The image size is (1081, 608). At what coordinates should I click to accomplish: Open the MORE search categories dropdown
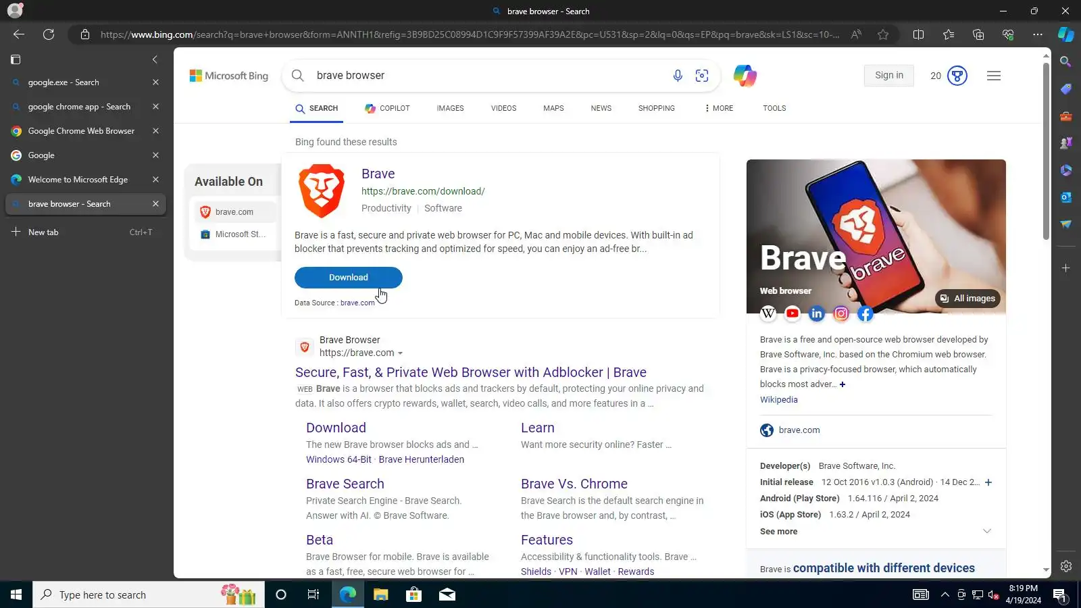coord(718,108)
